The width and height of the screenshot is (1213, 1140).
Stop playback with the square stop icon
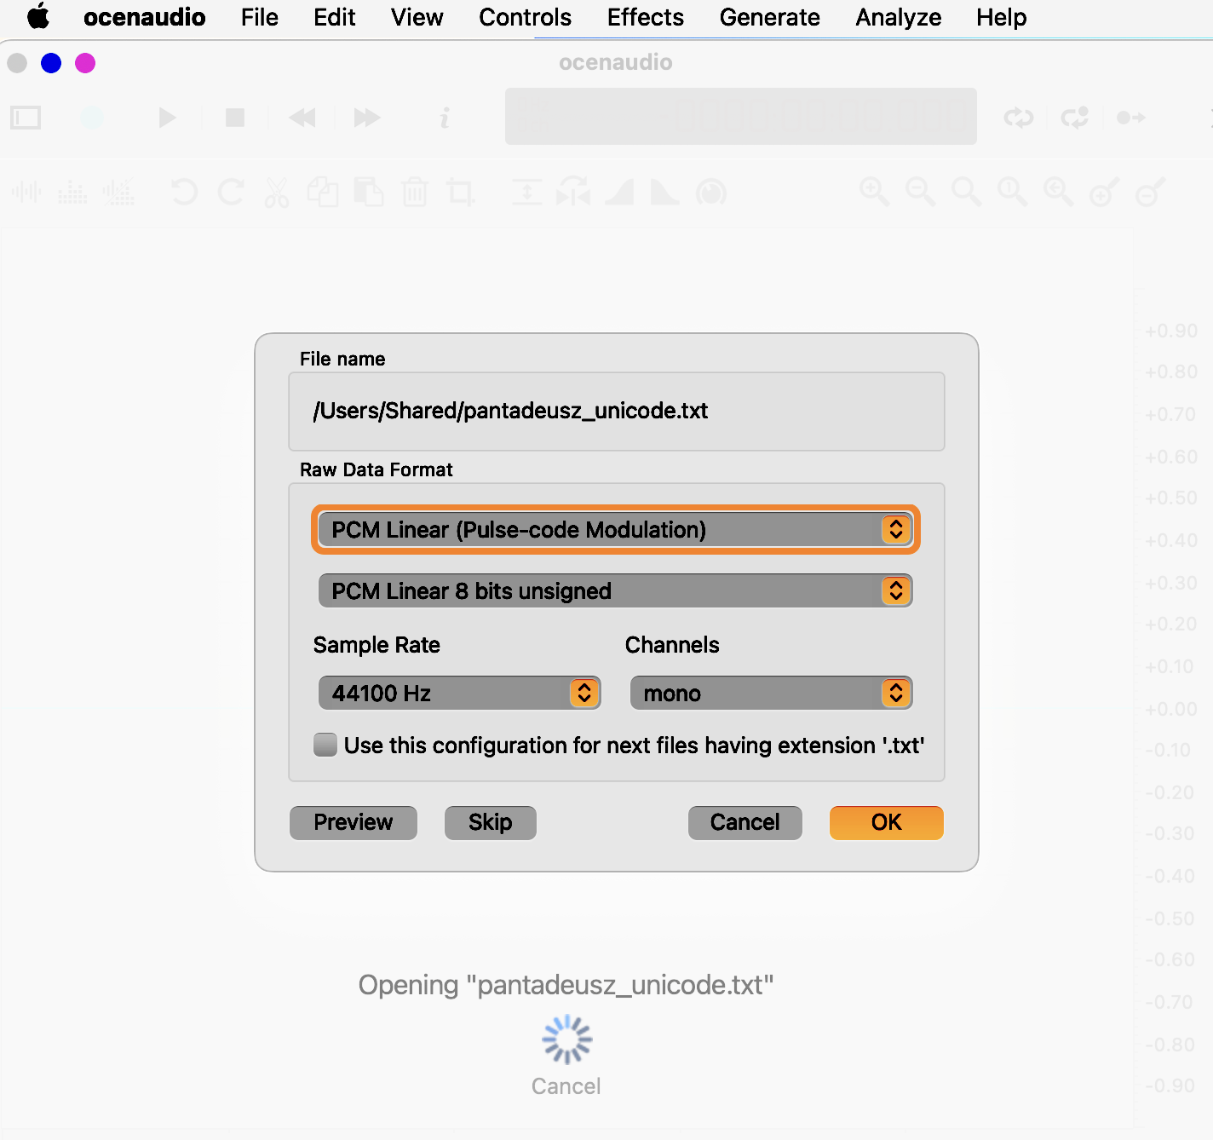235,118
